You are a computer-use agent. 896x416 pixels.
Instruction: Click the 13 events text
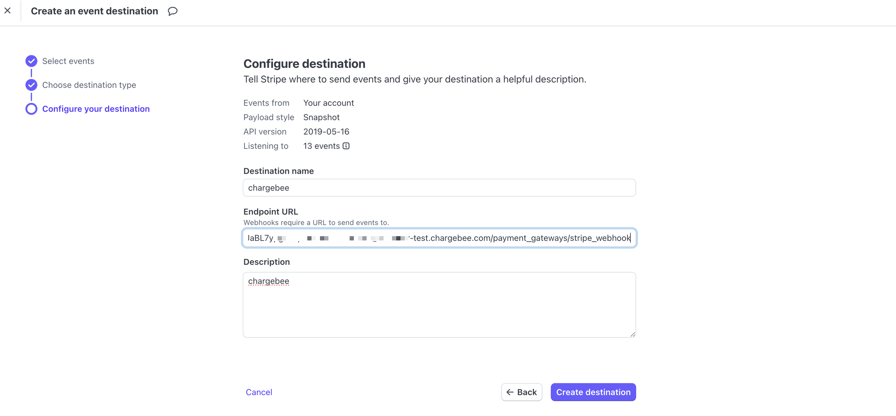coord(321,146)
